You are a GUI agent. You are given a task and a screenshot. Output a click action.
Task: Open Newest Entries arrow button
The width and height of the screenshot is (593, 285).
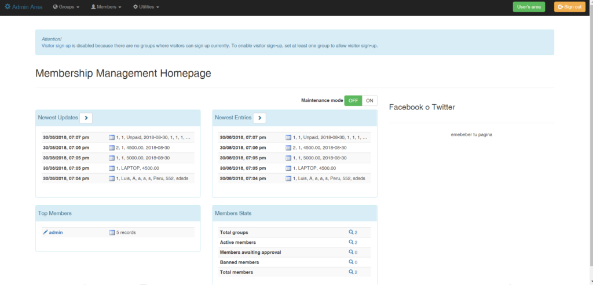[259, 118]
